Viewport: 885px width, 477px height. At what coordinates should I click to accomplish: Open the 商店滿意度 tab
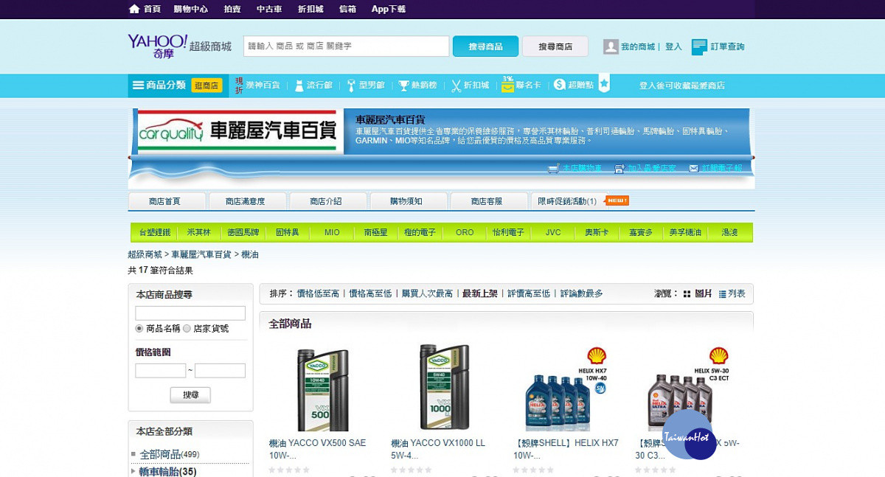(246, 201)
